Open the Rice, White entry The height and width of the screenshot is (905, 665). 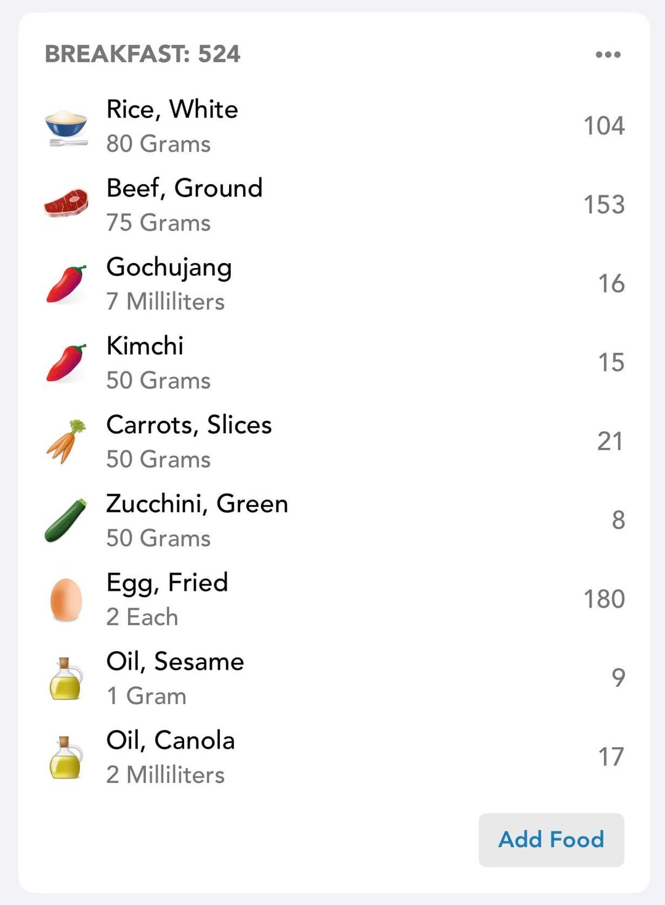pyautogui.click(x=172, y=110)
